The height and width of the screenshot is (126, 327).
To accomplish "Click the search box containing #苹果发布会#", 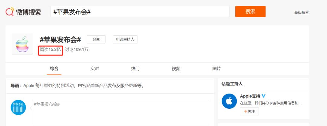I will 140,12.
